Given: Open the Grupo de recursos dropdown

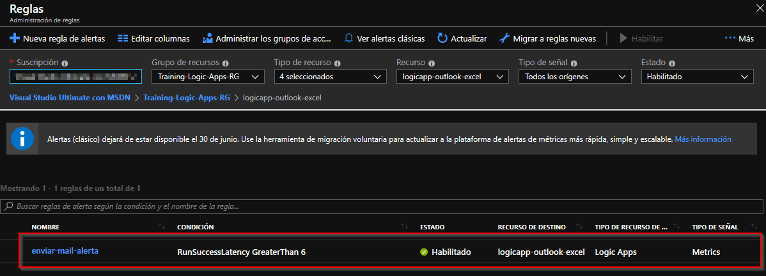Looking at the screenshot, I should click(208, 77).
